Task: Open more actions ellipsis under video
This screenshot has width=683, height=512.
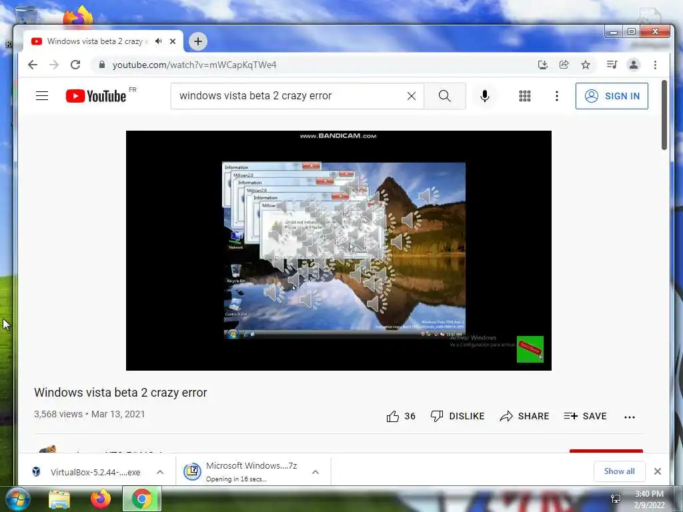Action: (630, 417)
